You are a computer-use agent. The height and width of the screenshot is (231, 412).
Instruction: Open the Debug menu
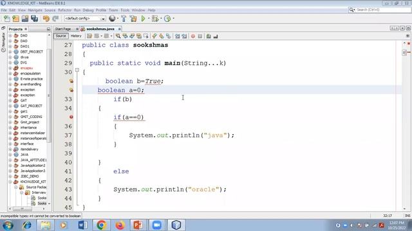(88, 10)
